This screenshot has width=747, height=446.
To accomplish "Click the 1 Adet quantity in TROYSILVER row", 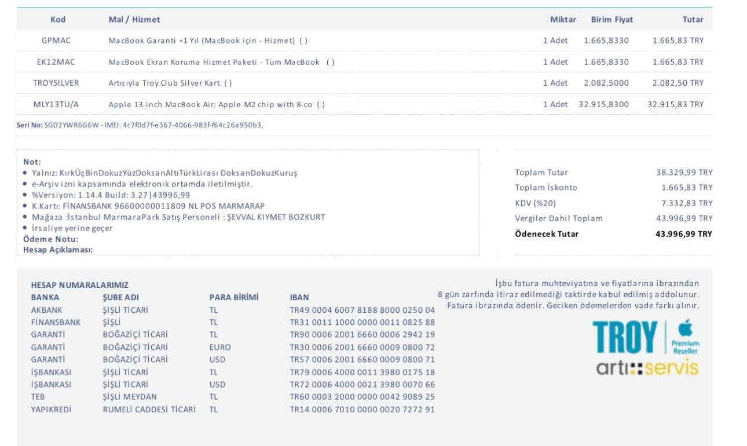I will (x=555, y=83).
